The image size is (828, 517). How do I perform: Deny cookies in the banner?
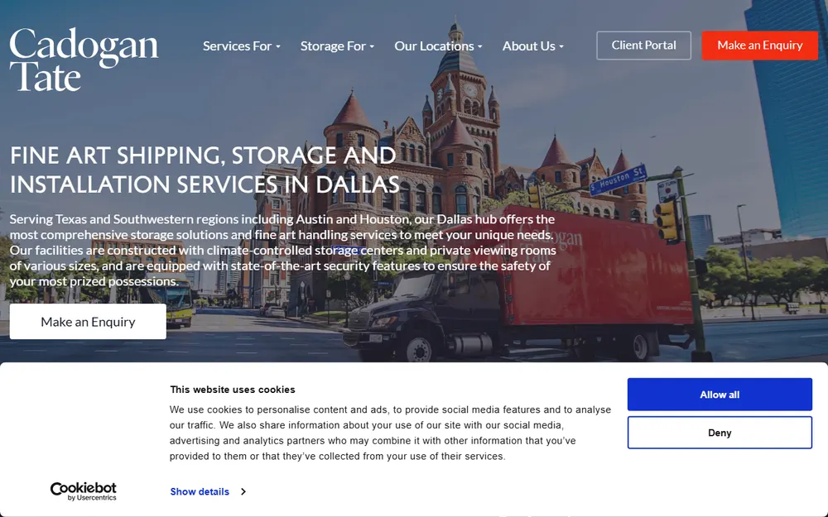coord(720,433)
